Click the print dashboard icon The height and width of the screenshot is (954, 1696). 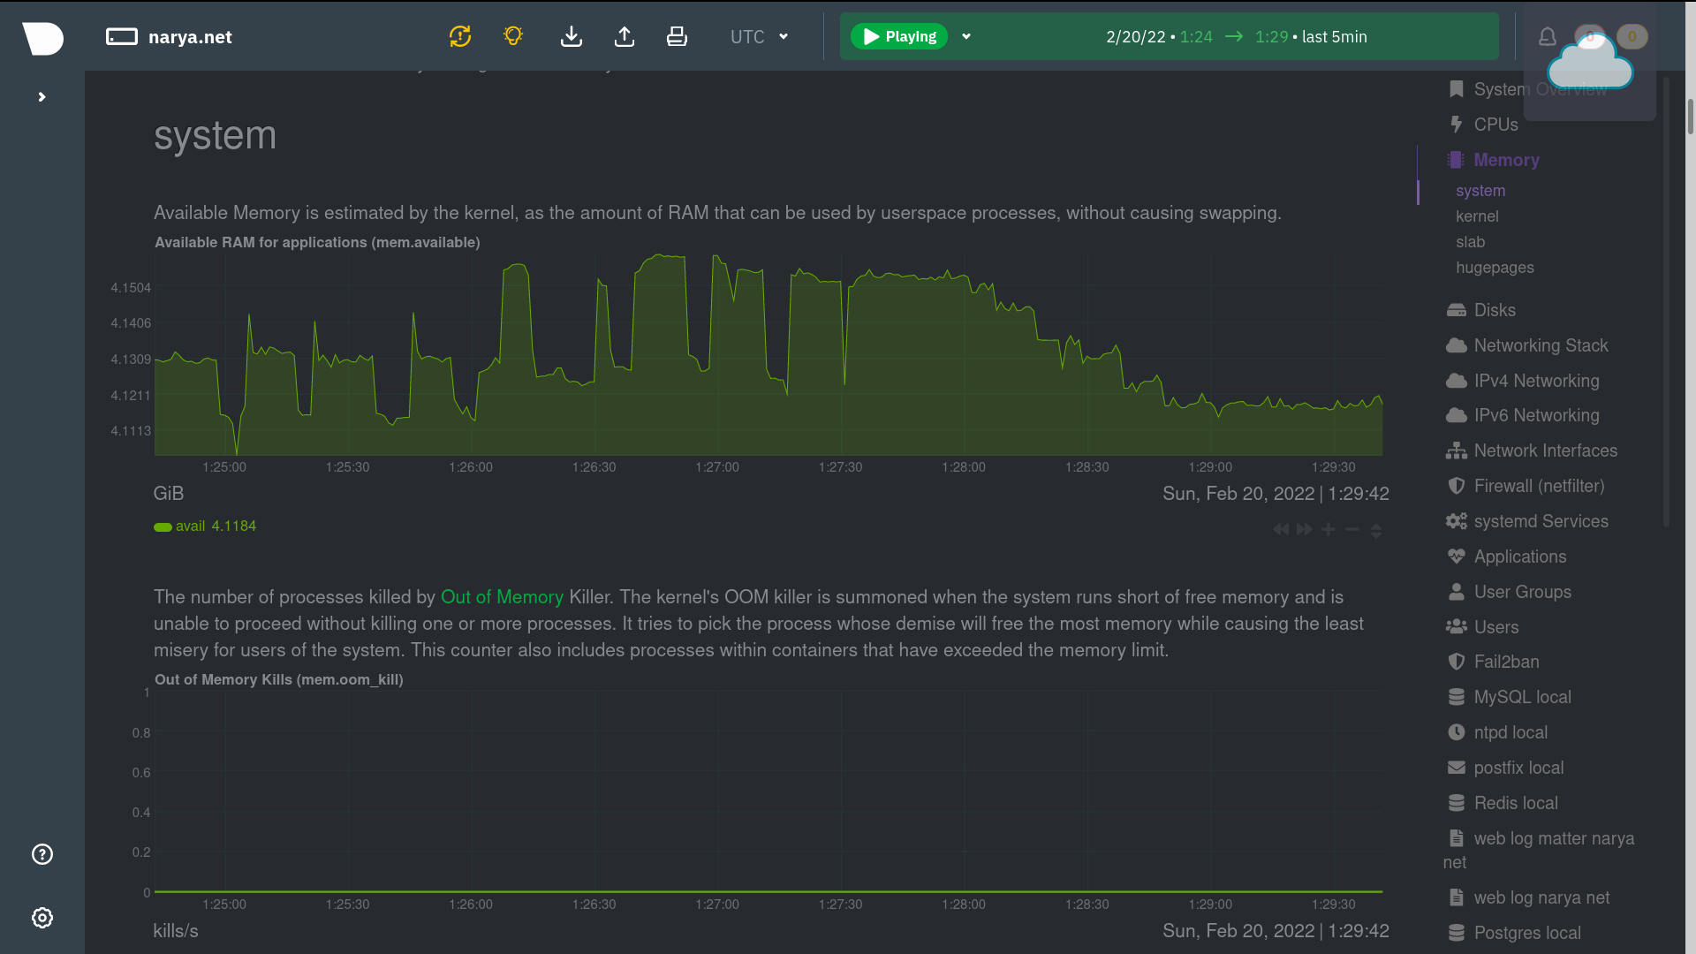(x=677, y=36)
